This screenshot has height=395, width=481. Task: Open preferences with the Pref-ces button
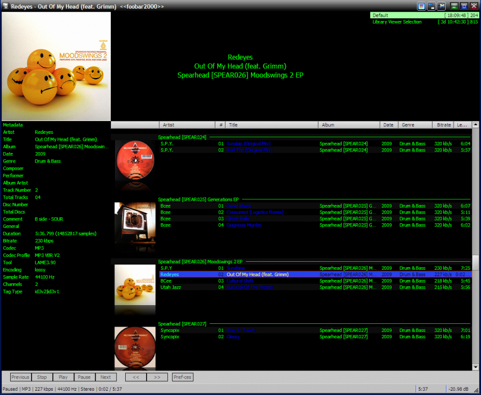[182, 377]
